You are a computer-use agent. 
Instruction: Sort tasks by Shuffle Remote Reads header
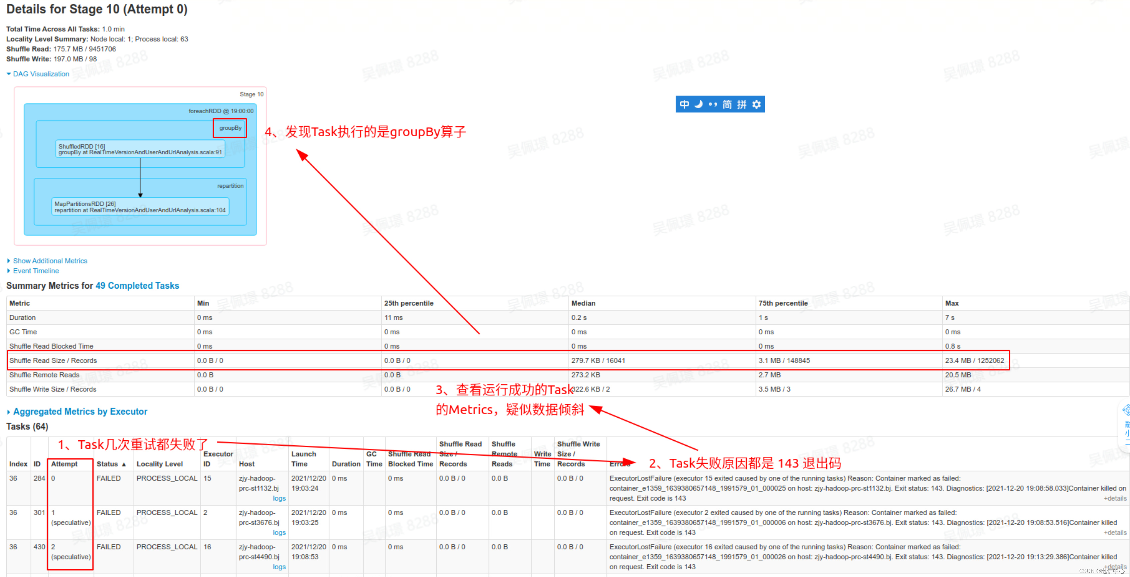505,454
